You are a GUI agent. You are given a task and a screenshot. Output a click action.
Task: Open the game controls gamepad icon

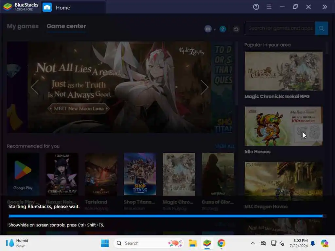(x=208, y=29)
